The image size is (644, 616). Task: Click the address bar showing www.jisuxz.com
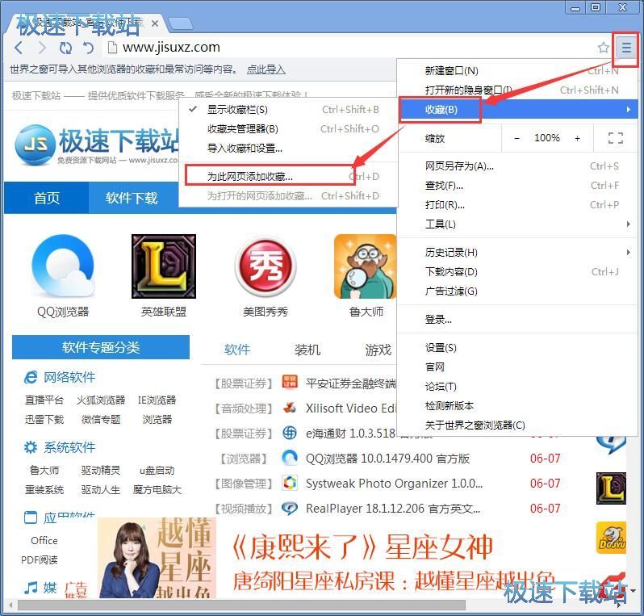click(x=349, y=48)
